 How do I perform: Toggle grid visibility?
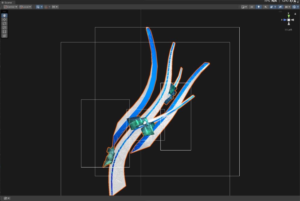point(38,7)
